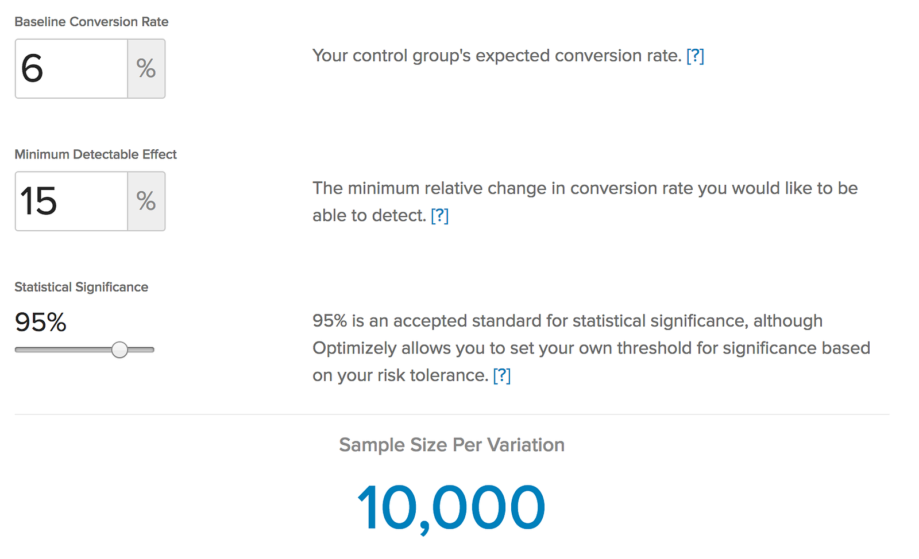Viewport: 919px width, 559px height.
Task: Open help link for control group's conversion rate
Action: 695,56
